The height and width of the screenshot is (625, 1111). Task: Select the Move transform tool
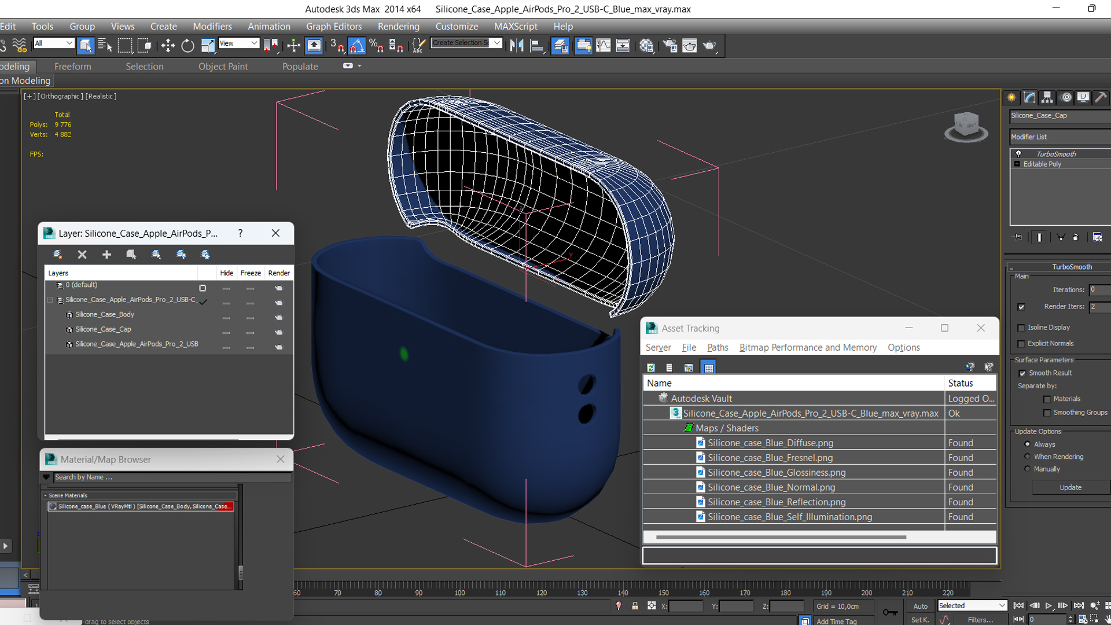tap(168, 46)
